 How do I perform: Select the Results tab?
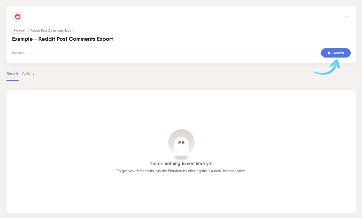pos(12,73)
